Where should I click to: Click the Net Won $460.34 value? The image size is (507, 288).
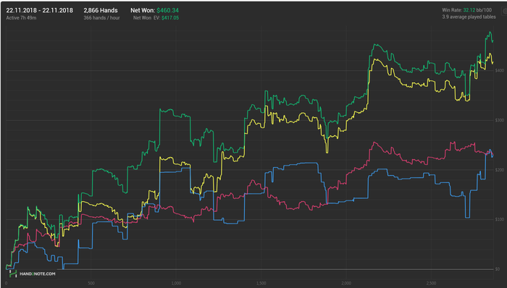coord(154,10)
